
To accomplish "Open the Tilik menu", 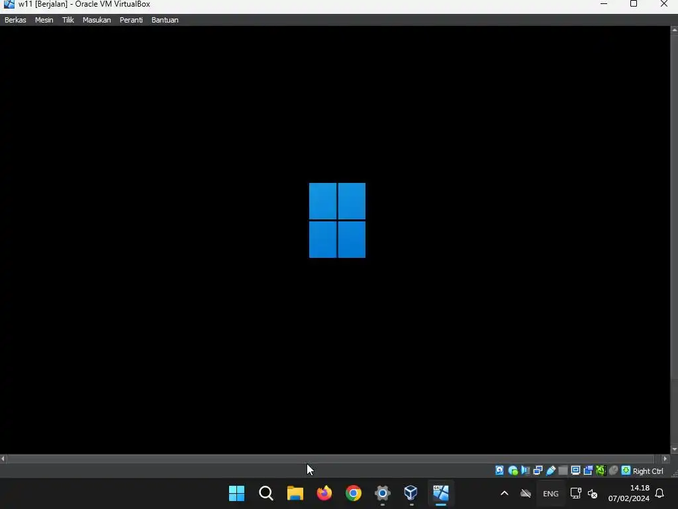I will pyautogui.click(x=68, y=20).
